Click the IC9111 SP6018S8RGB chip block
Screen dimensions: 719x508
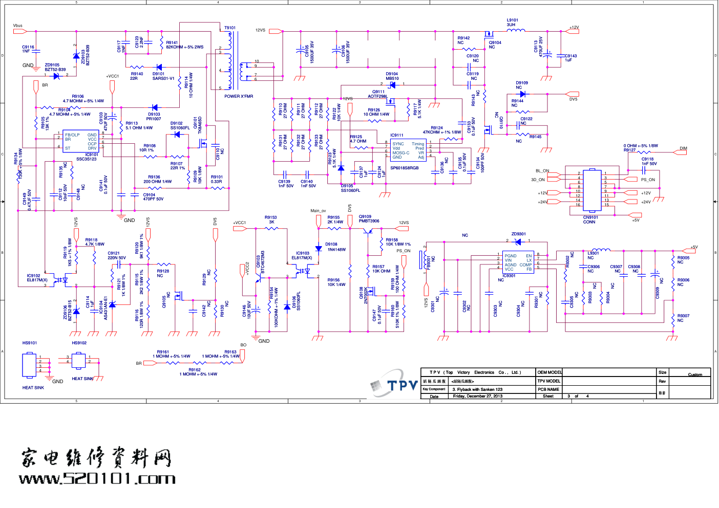pyautogui.click(x=408, y=150)
